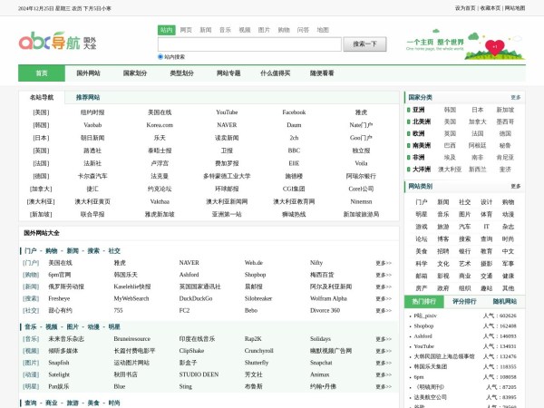Expand 更多 in the 国家分类 panel
This screenshot has height=408, width=544.
(x=515, y=97)
